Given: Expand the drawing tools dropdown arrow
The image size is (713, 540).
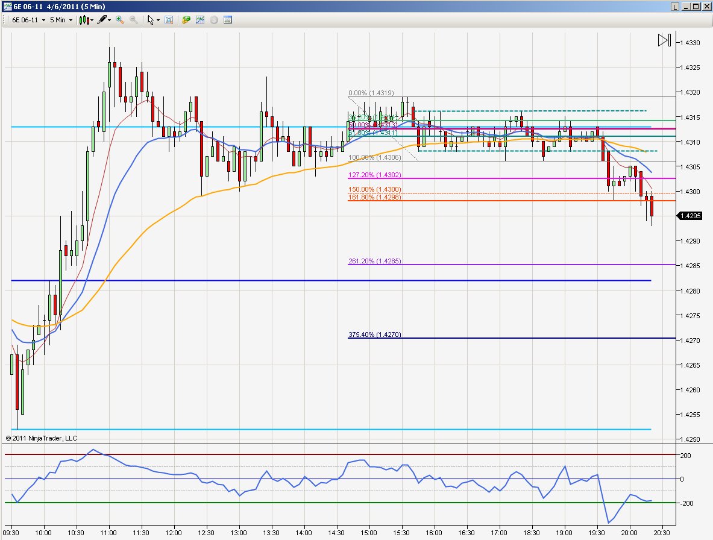Looking at the screenshot, I should click(110, 20).
